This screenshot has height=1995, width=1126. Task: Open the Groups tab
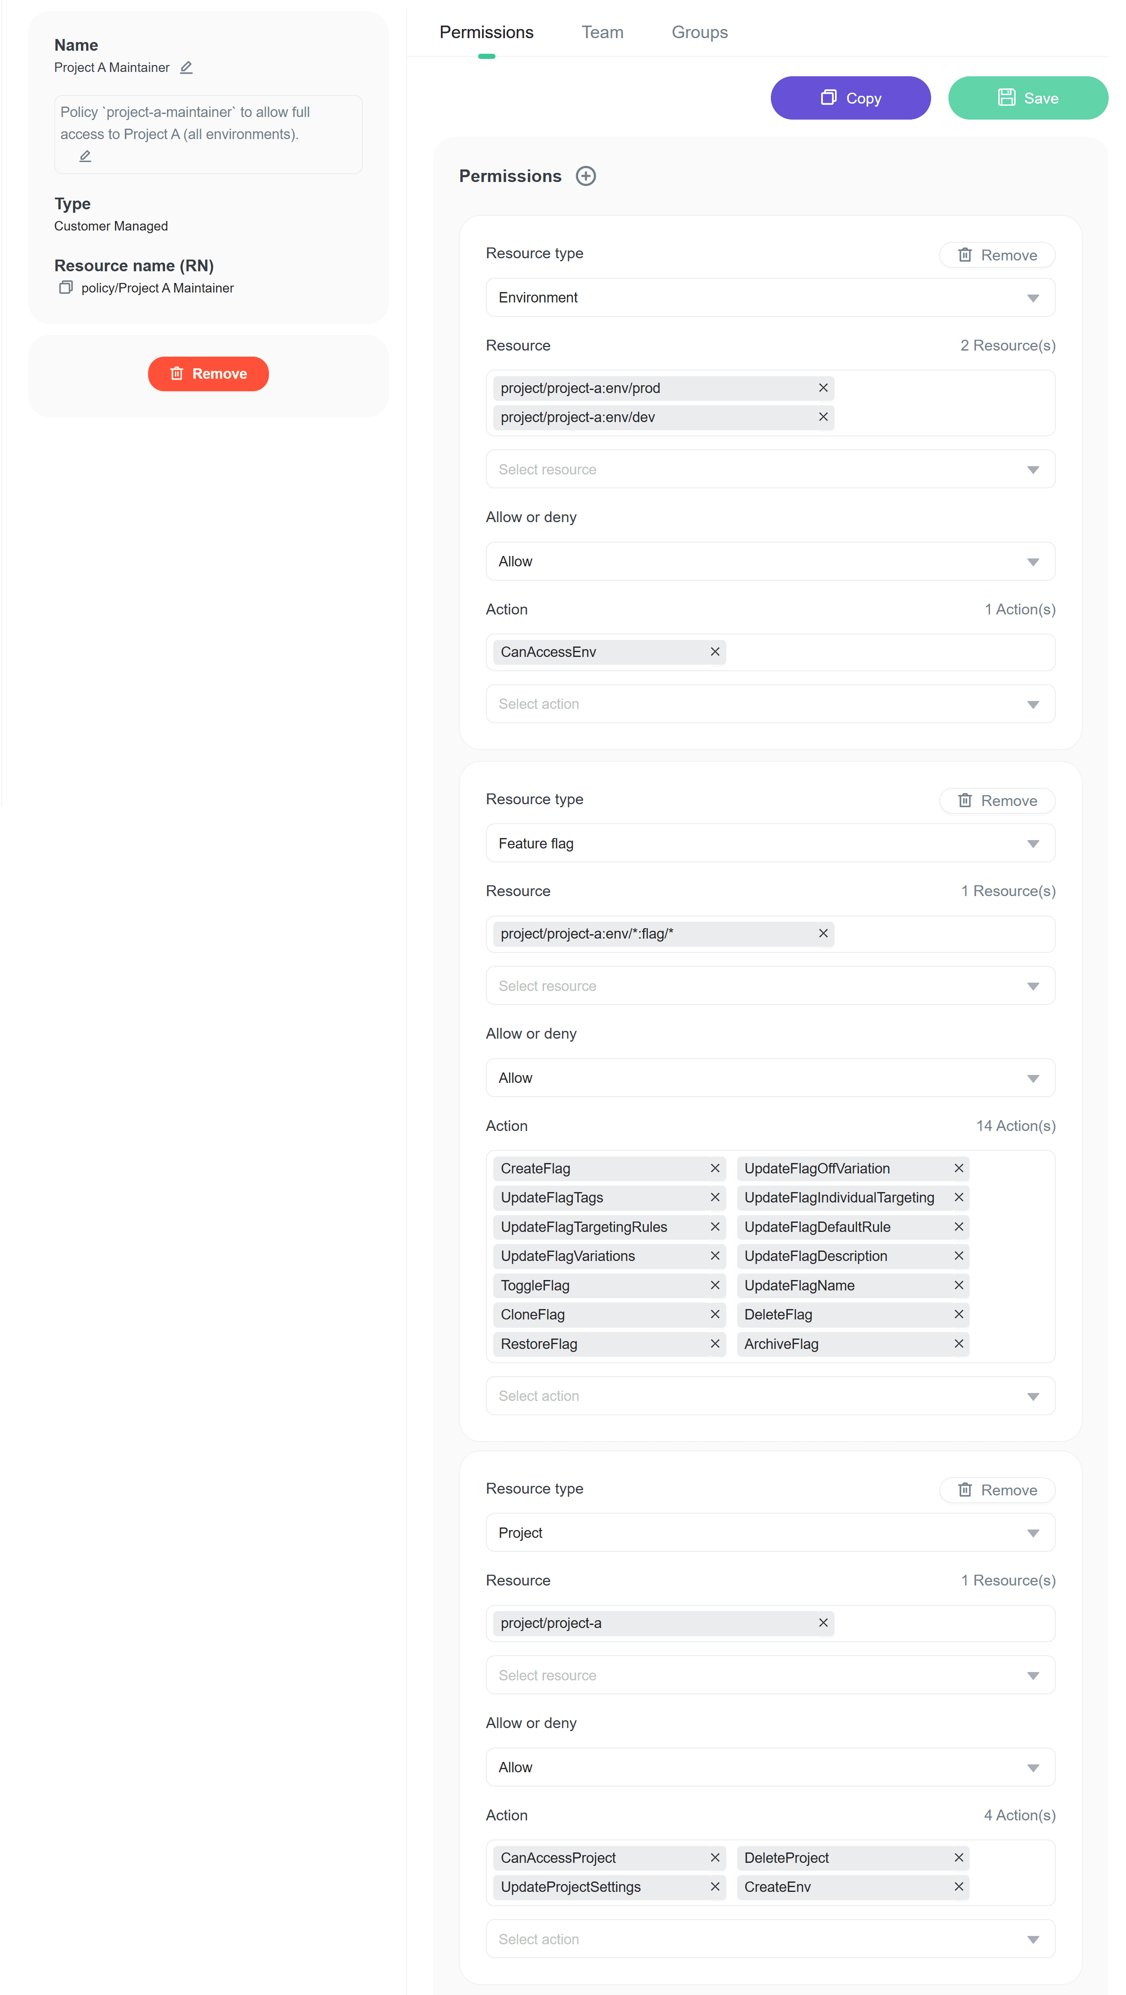pos(699,32)
